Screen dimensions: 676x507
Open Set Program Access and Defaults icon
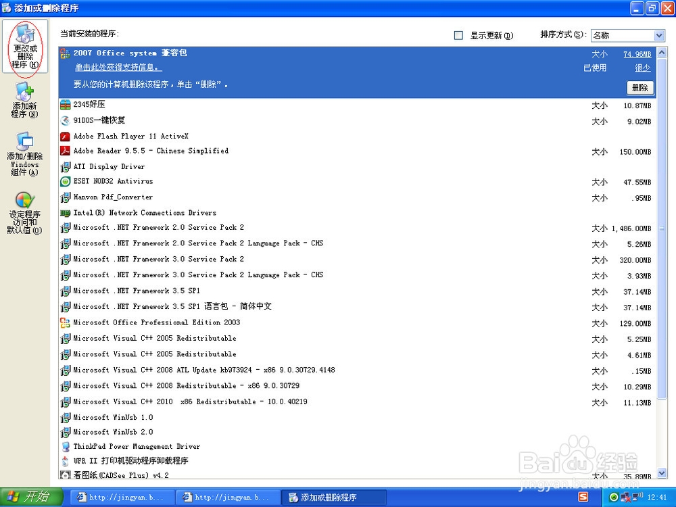[x=24, y=213]
